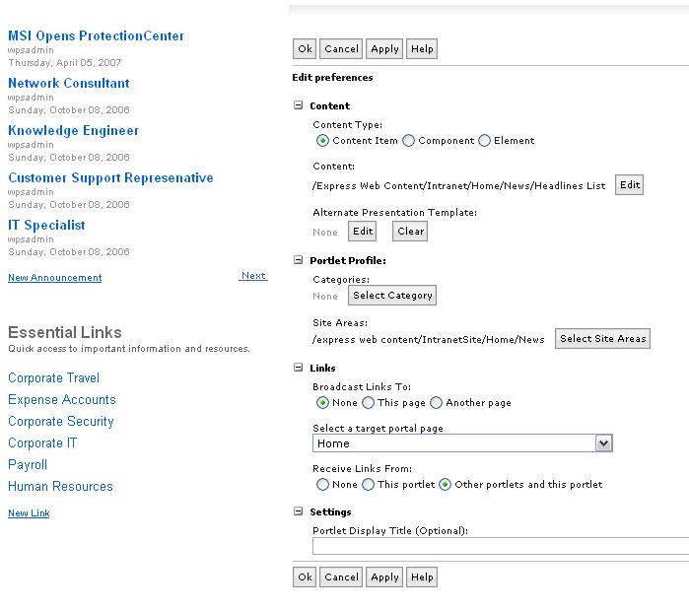Open the New Announcement link
This screenshot has width=689, height=611.
point(55,278)
